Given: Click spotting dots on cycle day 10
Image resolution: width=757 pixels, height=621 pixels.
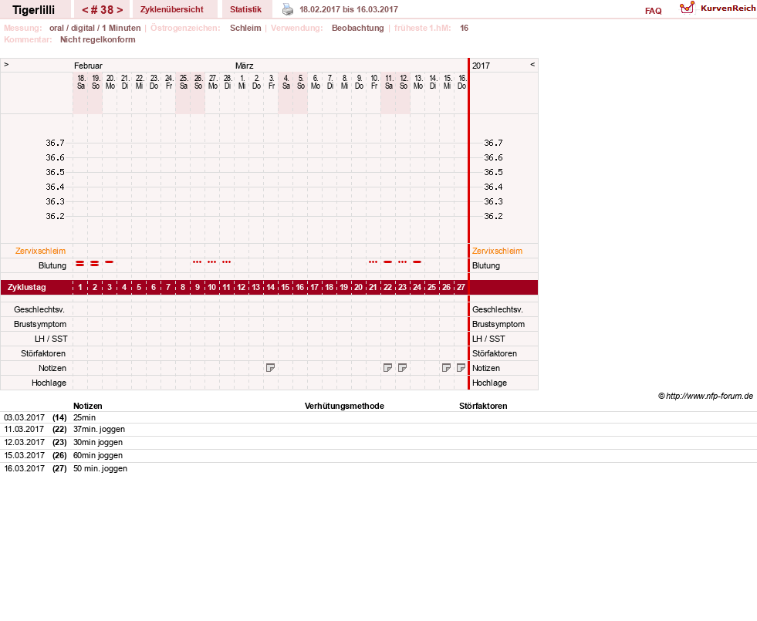Looking at the screenshot, I should tap(212, 262).
